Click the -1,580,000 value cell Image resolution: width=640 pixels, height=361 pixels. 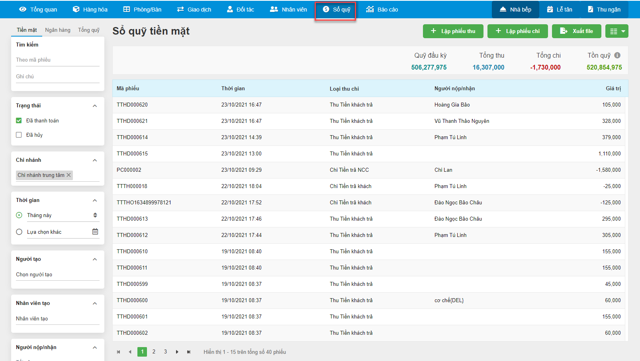(x=608, y=170)
